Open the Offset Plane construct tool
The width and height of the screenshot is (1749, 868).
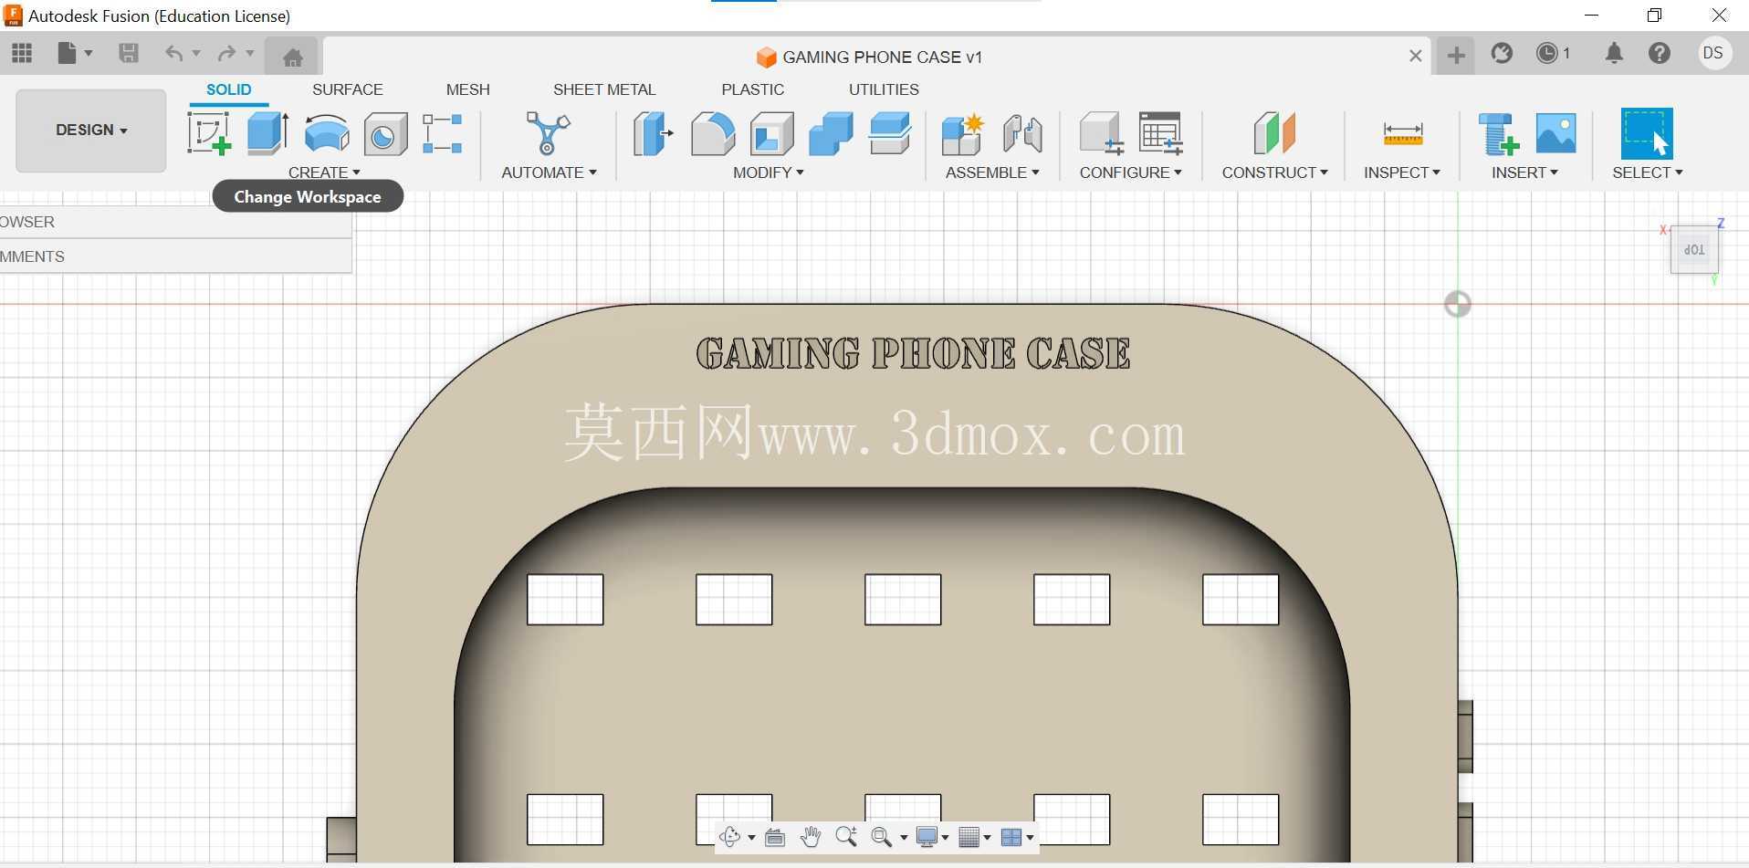pyautogui.click(x=1274, y=133)
